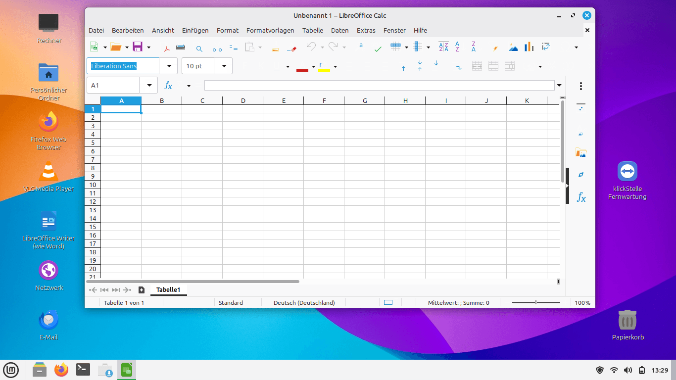
Task: Open the sidebar Gallery panel
Action: [581, 153]
